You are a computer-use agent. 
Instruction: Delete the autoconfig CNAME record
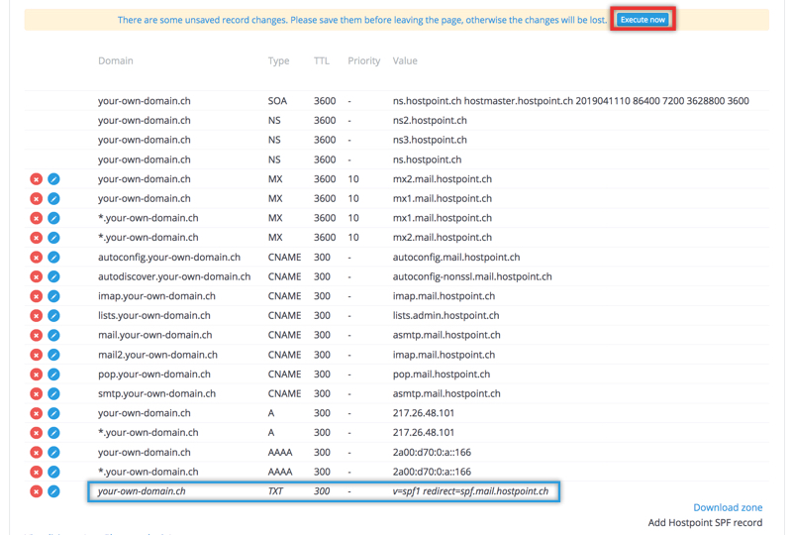pos(36,258)
